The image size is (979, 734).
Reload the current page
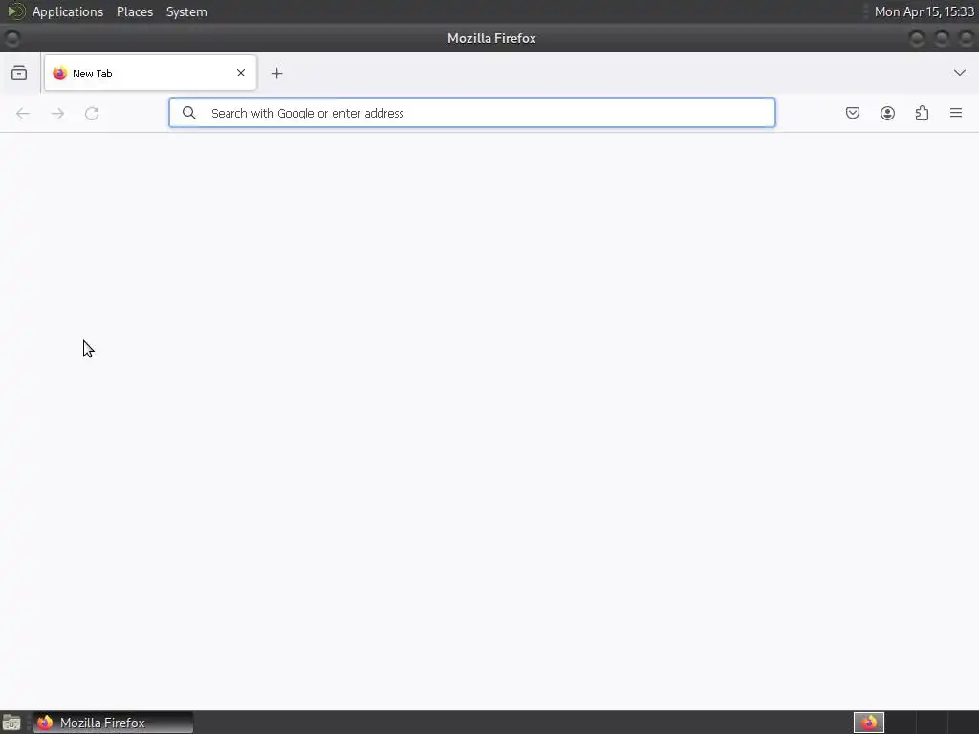(x=92, y=113)
